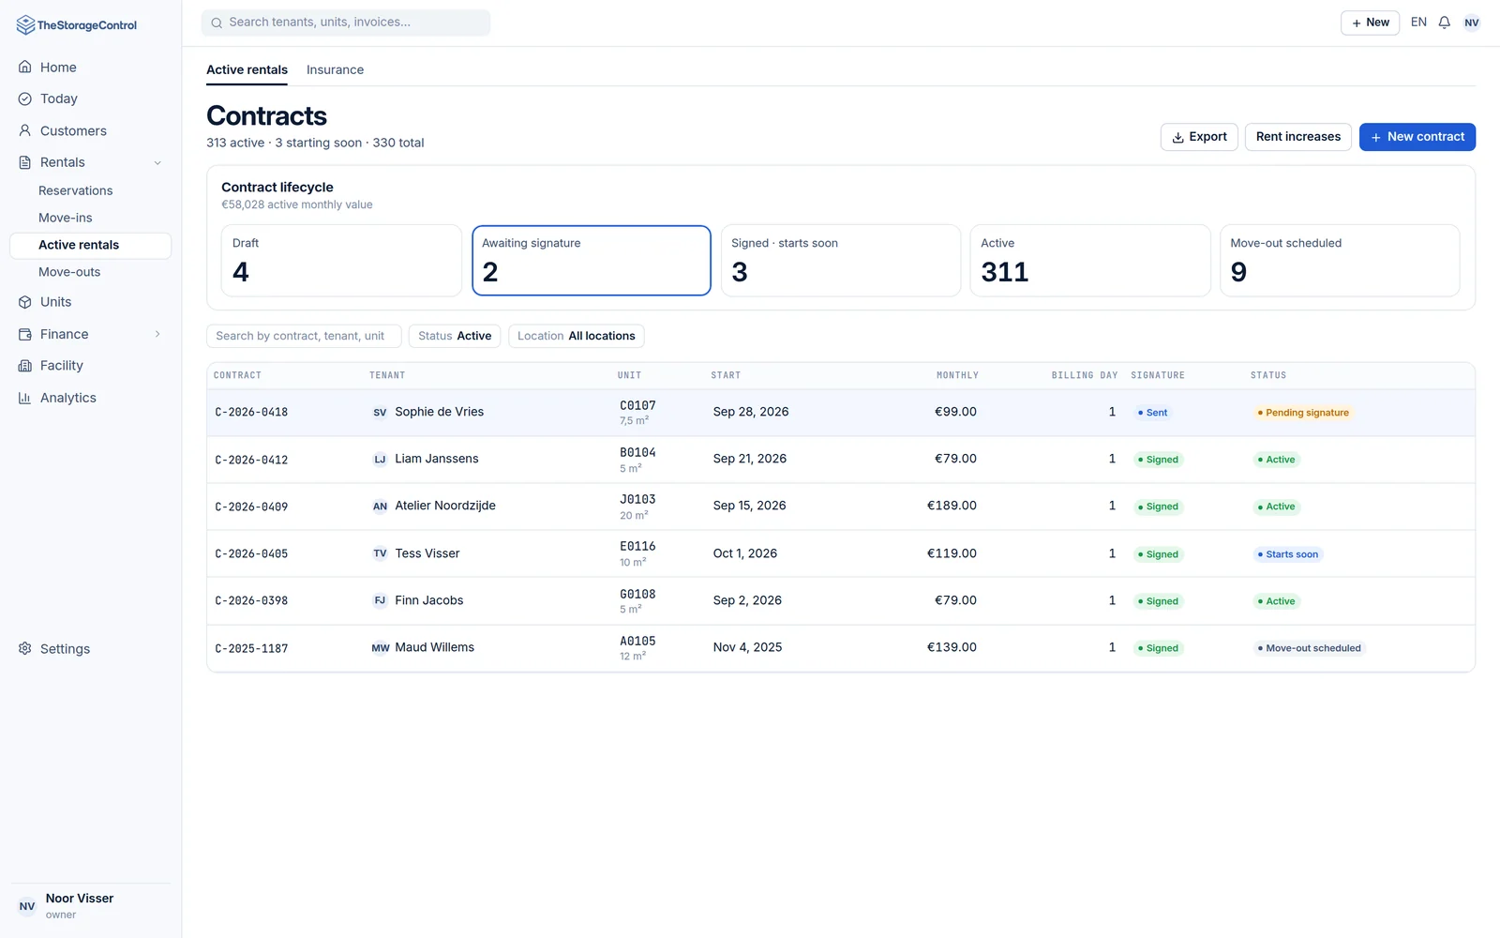
Task: Collapse the Rentals menu chevron
Action: coord(157,162)
